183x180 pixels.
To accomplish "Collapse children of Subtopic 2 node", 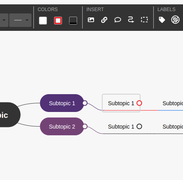I will (x=85, y=127).
